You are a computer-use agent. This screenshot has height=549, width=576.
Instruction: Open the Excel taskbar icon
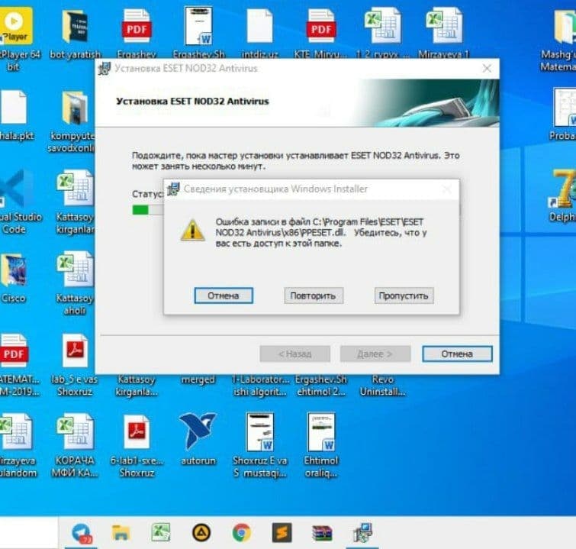coord(160,532)
